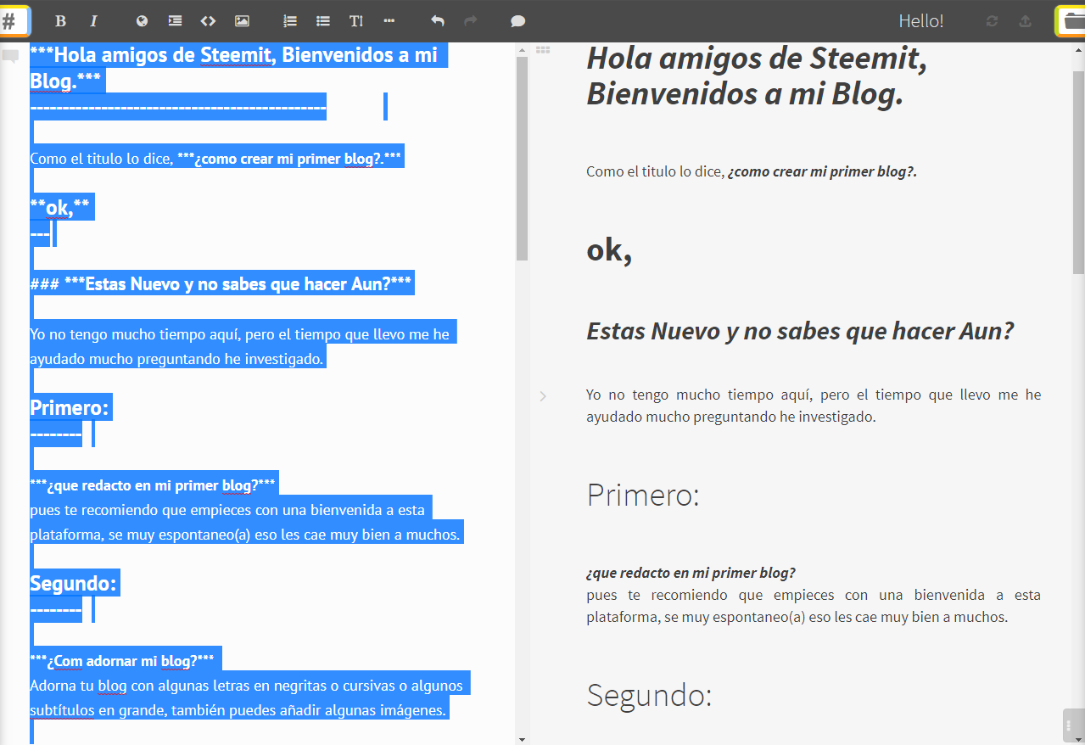Image resolution: width=1085 pixels, height=745 pixels.
Task: Redo the last undone edit
Action: pos(471,21)
